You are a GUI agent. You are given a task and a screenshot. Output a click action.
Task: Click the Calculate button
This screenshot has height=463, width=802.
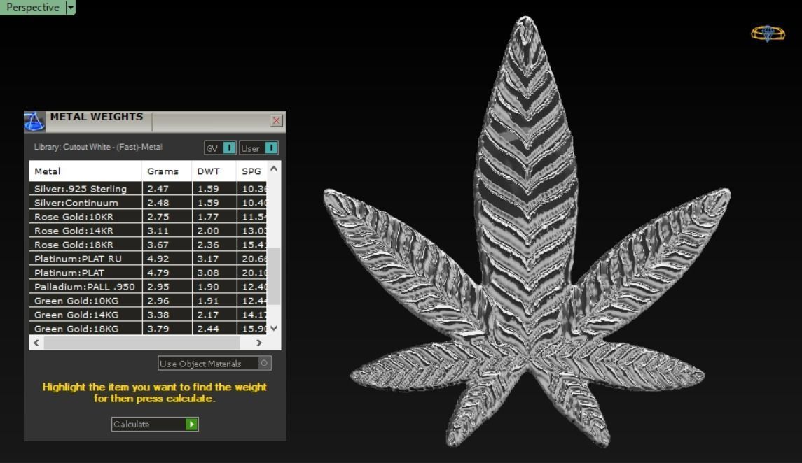click(x=155, y=425)
